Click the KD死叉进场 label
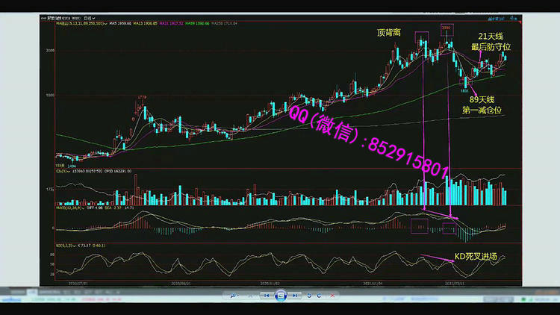The height and width of the screenshot is (315, 560). [x=475, y=257]
